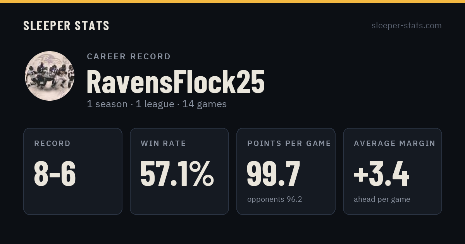Select the WIN RATE card
The height and width of the screenshot is (244, 465).
(x=179, y=171)
